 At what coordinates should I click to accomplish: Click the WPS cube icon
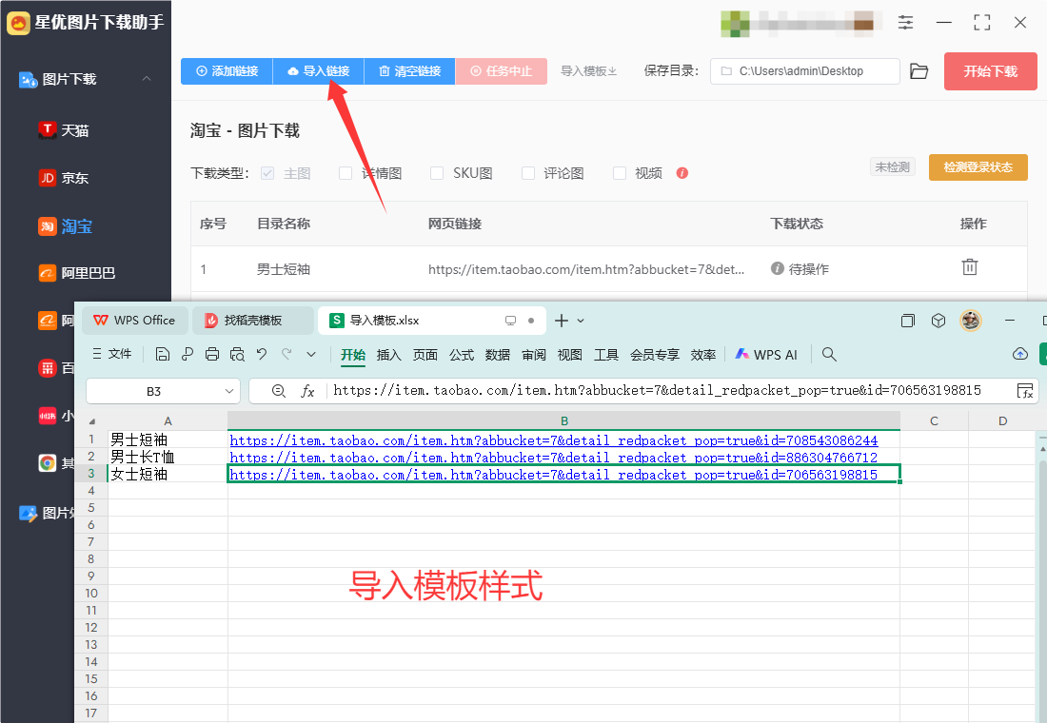(938, 321)
